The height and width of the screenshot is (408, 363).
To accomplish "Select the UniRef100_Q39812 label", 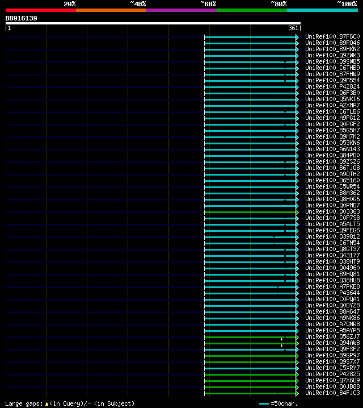I will pos(332,236).
